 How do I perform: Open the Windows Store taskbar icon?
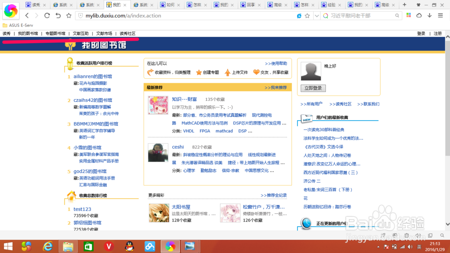88,246
